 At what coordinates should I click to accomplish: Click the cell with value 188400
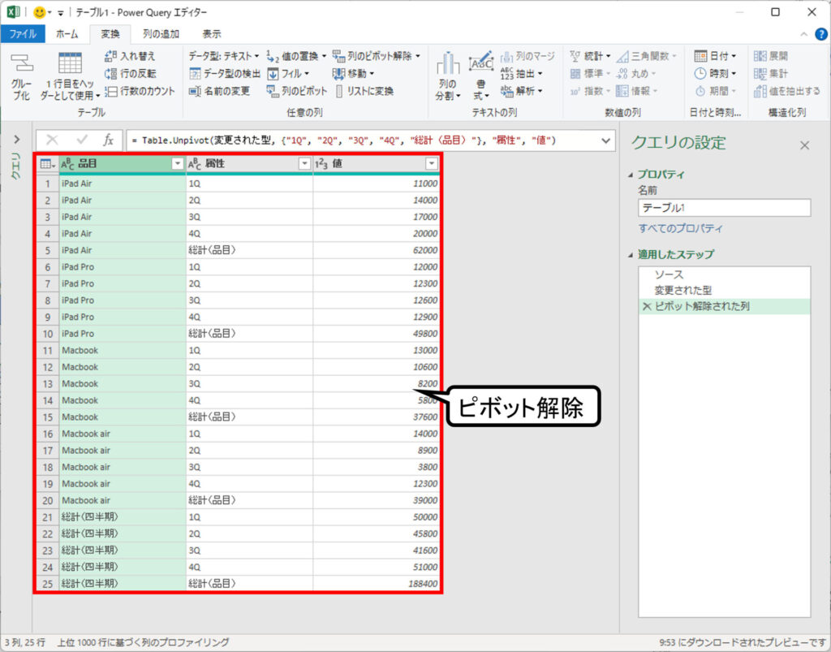(377, 584)
